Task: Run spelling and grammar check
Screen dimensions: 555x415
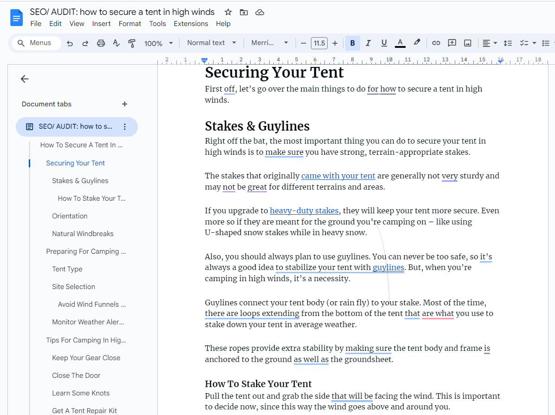Action: click(116, 43)
